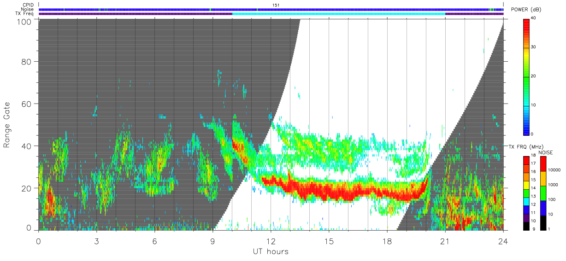Click the NOISE color scale bar
This screenshot has width=566, height=261.
point(543,193)
